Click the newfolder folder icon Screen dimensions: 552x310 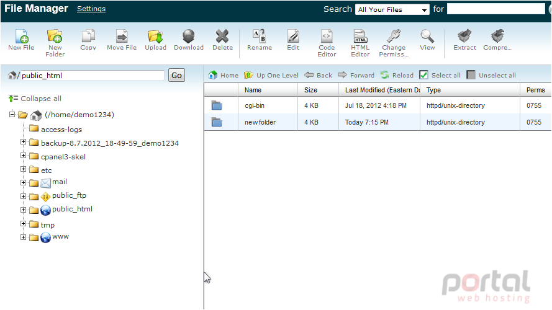tap(217, 122)
